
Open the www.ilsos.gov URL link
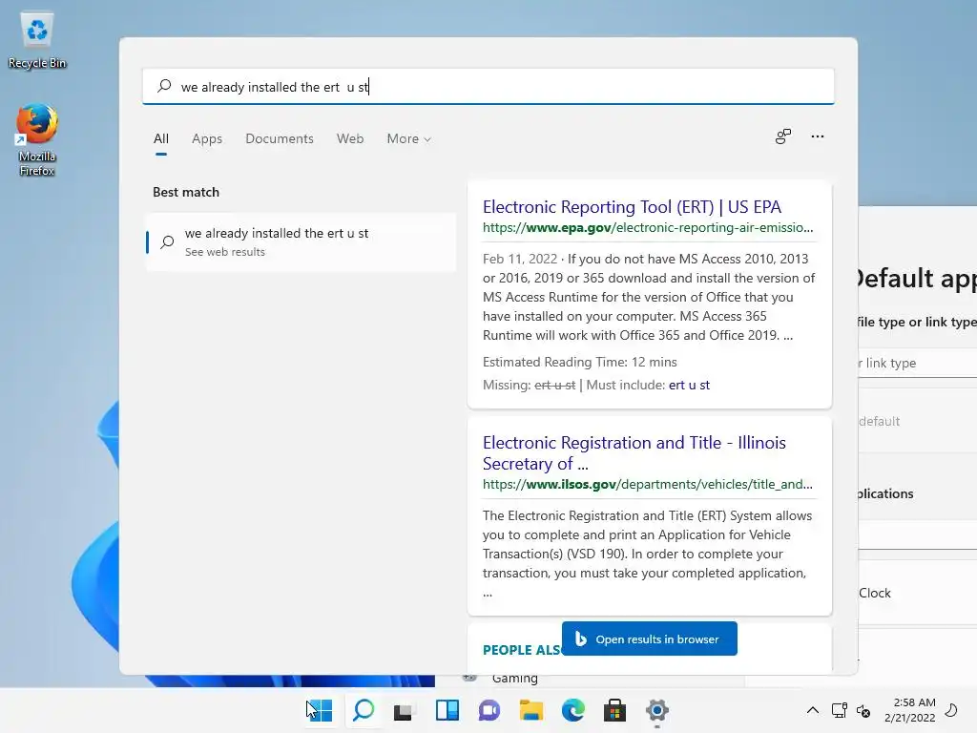click(648, 484)
